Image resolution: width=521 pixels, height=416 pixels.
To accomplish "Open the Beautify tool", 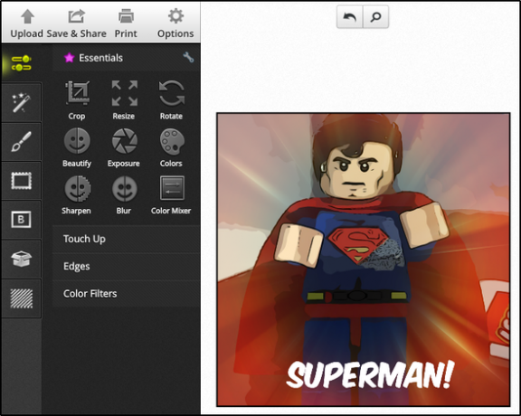I will coord(77,147).
